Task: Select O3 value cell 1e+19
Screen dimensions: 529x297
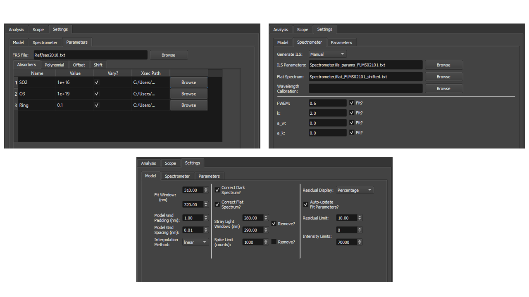Action: (x=75, y=94)
